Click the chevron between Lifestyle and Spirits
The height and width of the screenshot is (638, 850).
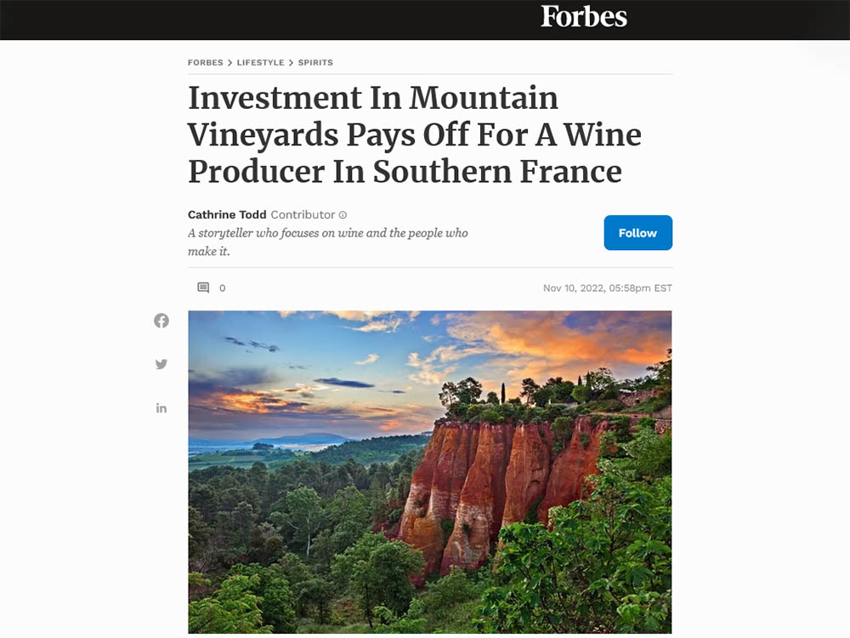(x=291, y=63)
